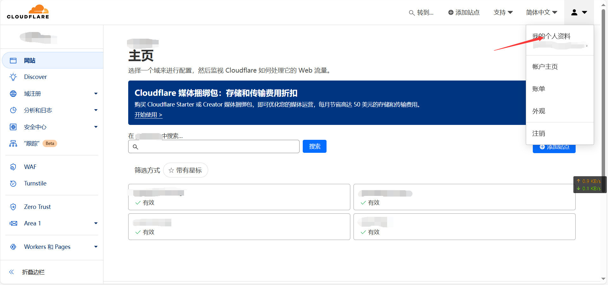Open the 支持 dropdown
The image size is (608, 285).
(503, 12)
